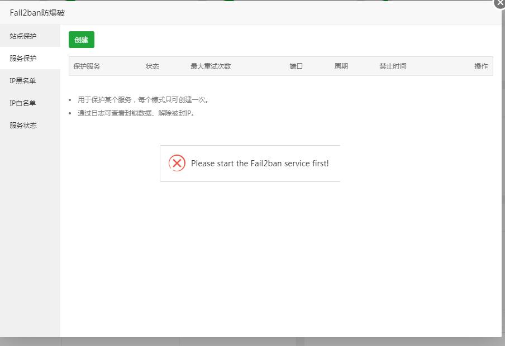Close the Fail2ban dialog
This screenshot has height=346, width=505.
[501, 3]
